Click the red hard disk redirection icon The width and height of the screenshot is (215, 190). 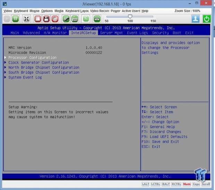[x=38, y=19]
